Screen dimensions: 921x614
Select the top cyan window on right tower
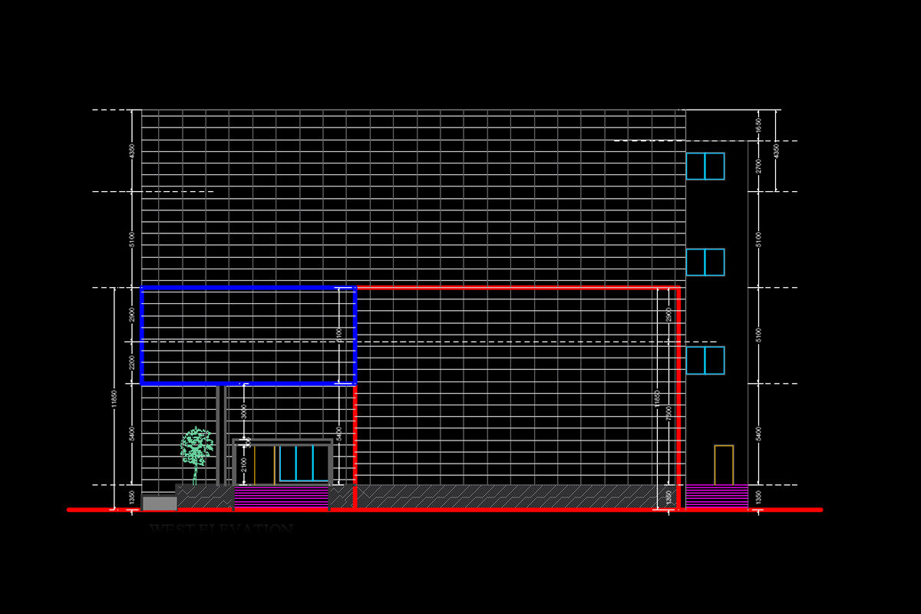pyautogui.click(x=705, y=167)
